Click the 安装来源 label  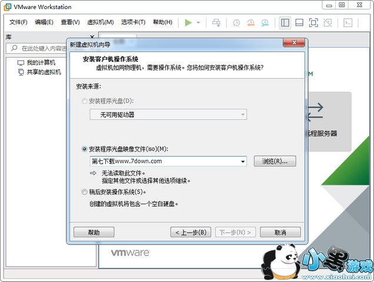89,86
